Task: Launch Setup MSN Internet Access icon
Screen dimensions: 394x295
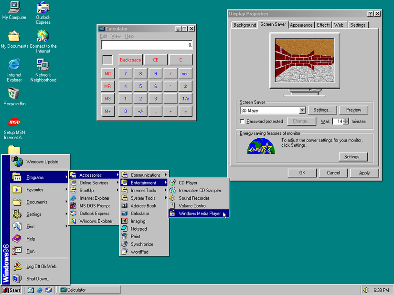Action: pos(14,122)
